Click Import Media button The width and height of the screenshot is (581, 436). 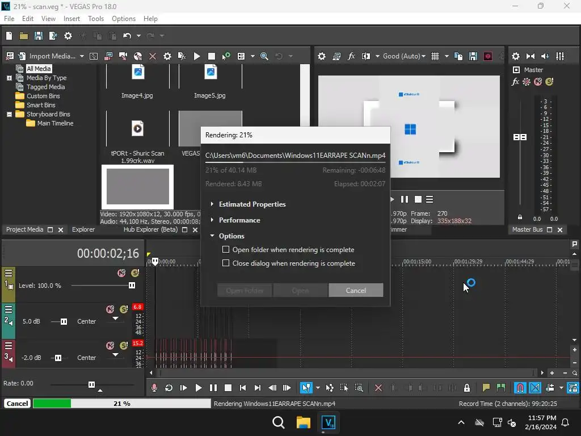[52, 56]
